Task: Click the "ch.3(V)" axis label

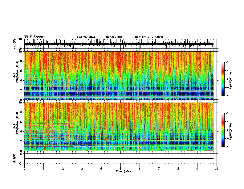Action: coord(15,158)
